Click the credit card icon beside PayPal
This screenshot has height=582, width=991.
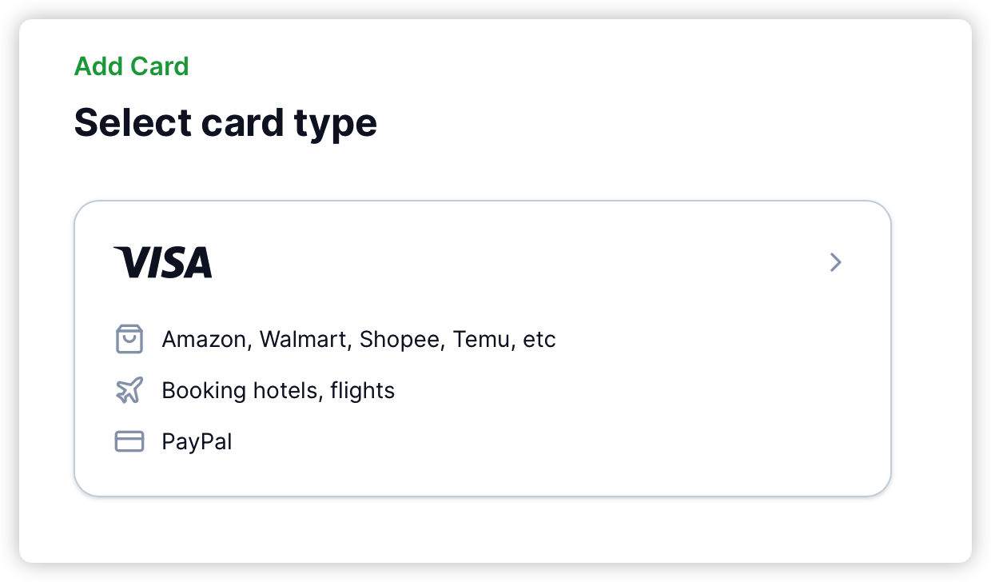coord(129,441)
